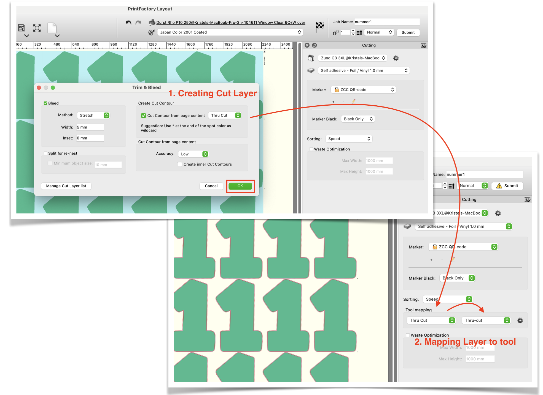
Task: Open Self adhesive Foil Vinyl dropdown upper panel
Action: 364,70
